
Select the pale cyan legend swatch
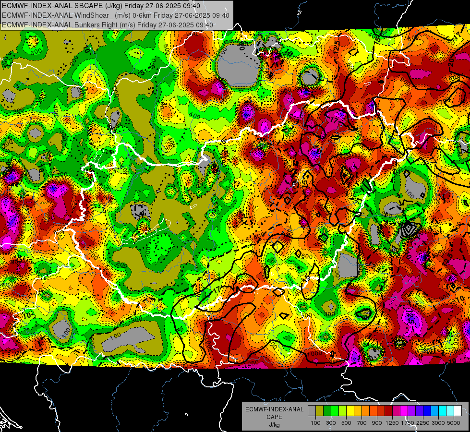click(x=450, y=410)
